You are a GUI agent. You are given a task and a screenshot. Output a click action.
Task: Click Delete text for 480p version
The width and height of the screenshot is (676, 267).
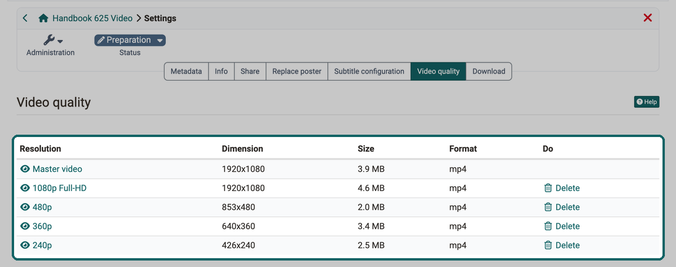[x=567, y=207]
